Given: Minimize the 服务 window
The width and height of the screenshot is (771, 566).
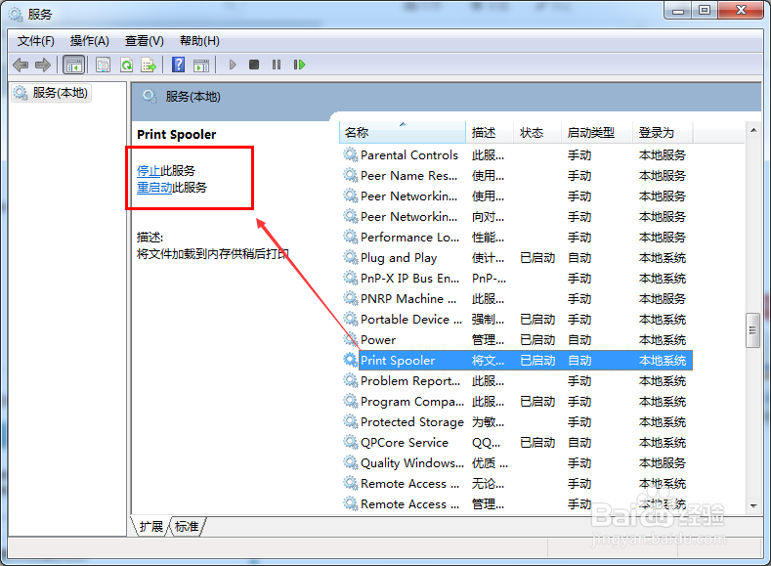Looking at the screenshot, I should pos(678,11).
